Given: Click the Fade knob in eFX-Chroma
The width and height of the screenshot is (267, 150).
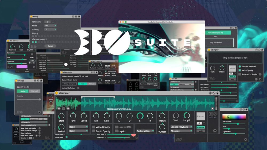Looking at the screenshot, I should click(x=21, y=46).
